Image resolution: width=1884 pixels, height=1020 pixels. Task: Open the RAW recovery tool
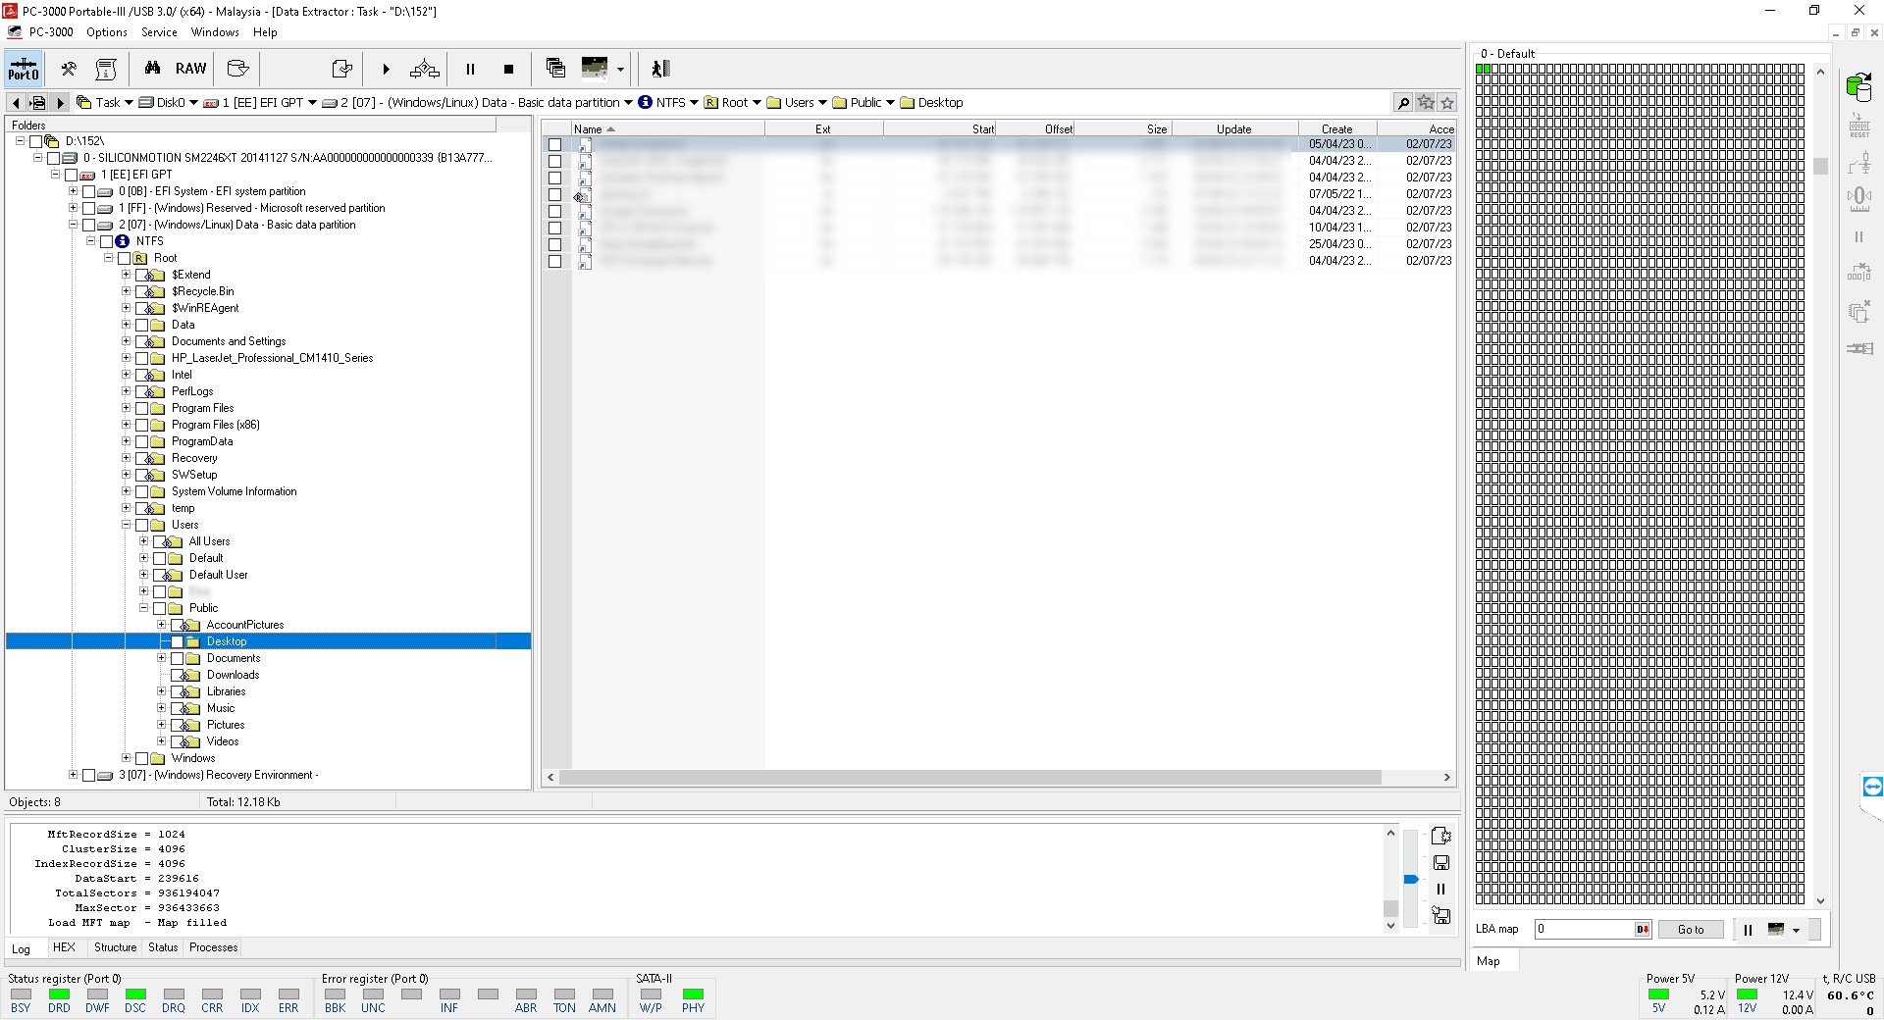click(190, 69)
